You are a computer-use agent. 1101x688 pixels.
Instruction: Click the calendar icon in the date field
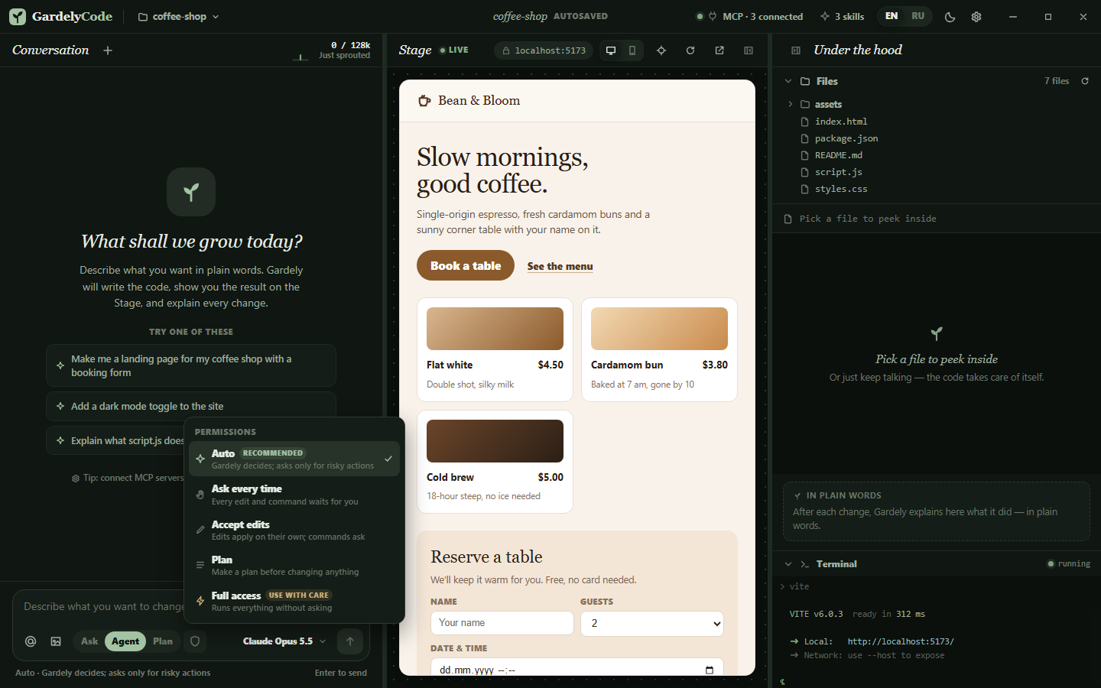(x=710, y=670)
